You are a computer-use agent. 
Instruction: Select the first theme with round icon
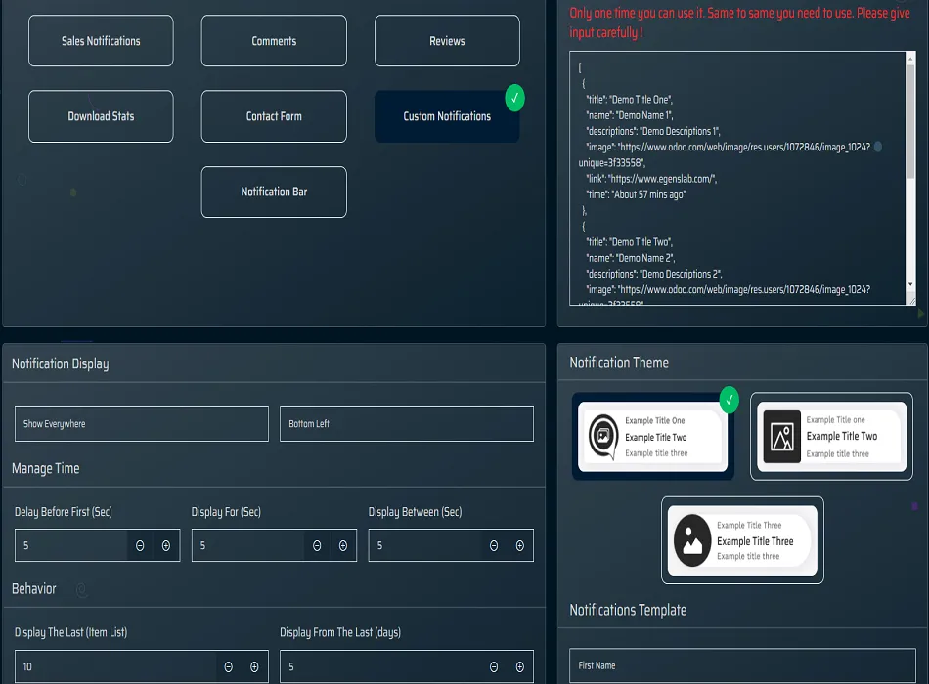[x=653, y=437]
